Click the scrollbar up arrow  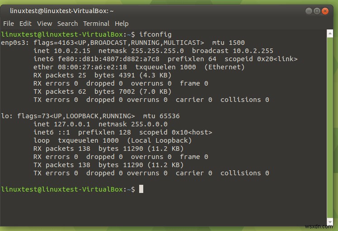click(x=330, y=34)
